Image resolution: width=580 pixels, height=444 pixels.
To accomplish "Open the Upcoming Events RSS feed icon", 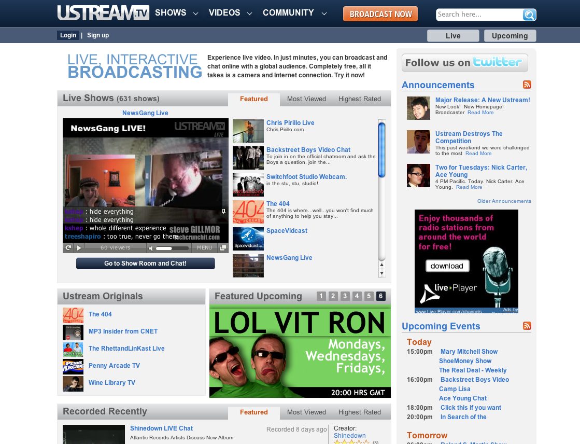I will (527, 326).
